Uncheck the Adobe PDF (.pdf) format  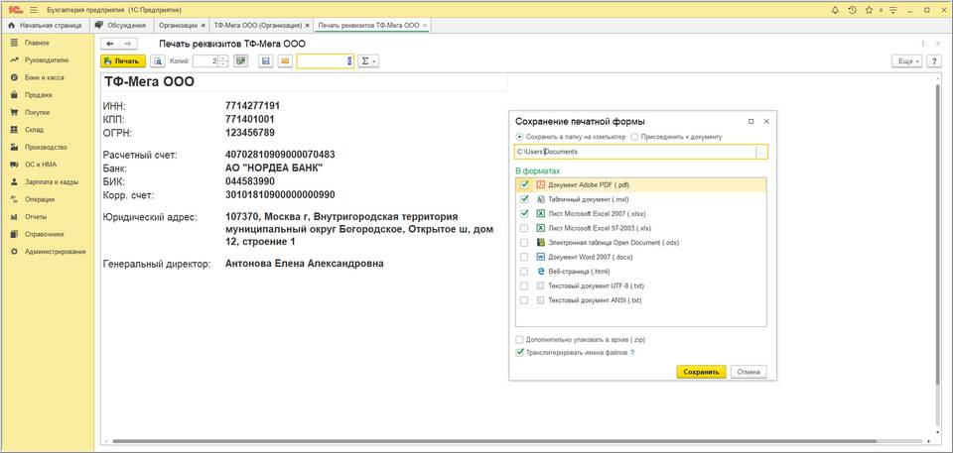click(x=523, y=185)
